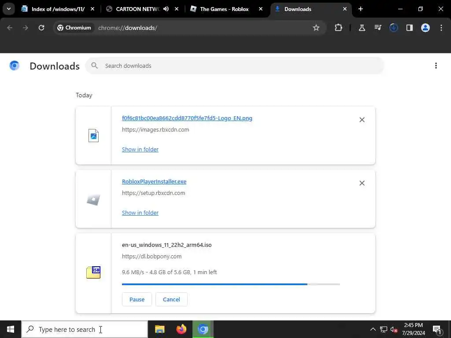Show hidden system tray icons
451x338 pixels.
pos(373,329)
